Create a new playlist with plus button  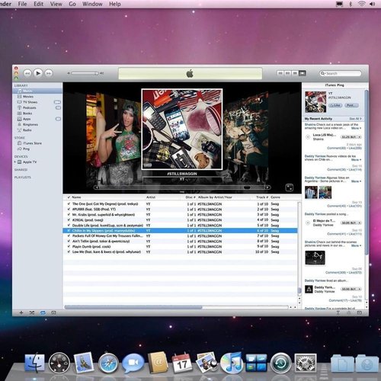[x=21, y=312]
